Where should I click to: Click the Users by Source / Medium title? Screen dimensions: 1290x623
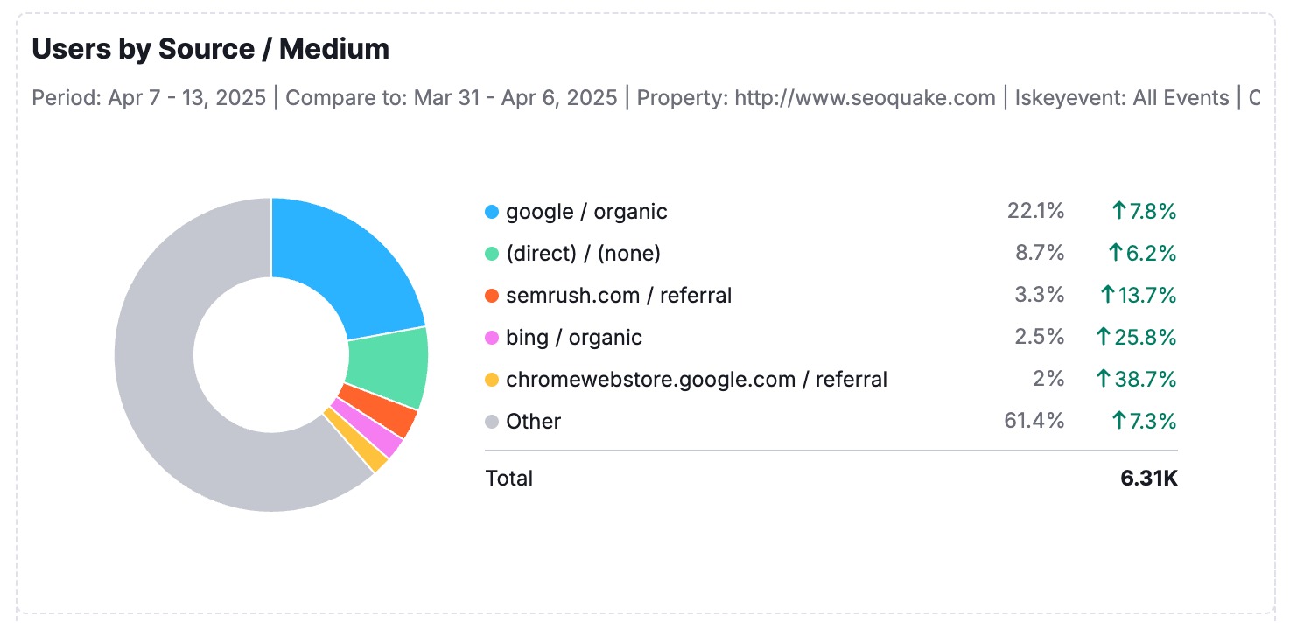(210, 50)
